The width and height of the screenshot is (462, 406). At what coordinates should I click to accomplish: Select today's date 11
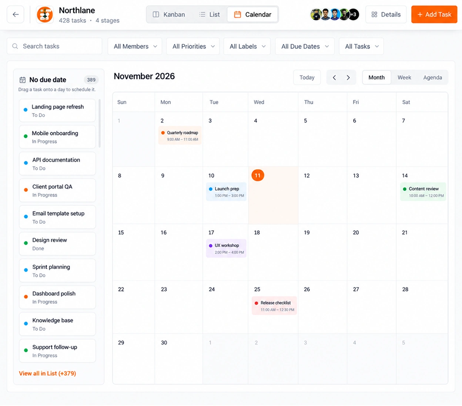tap(258, 175)
